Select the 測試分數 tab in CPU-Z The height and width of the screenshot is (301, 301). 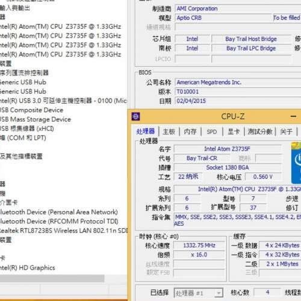click(x=260, y=132)
